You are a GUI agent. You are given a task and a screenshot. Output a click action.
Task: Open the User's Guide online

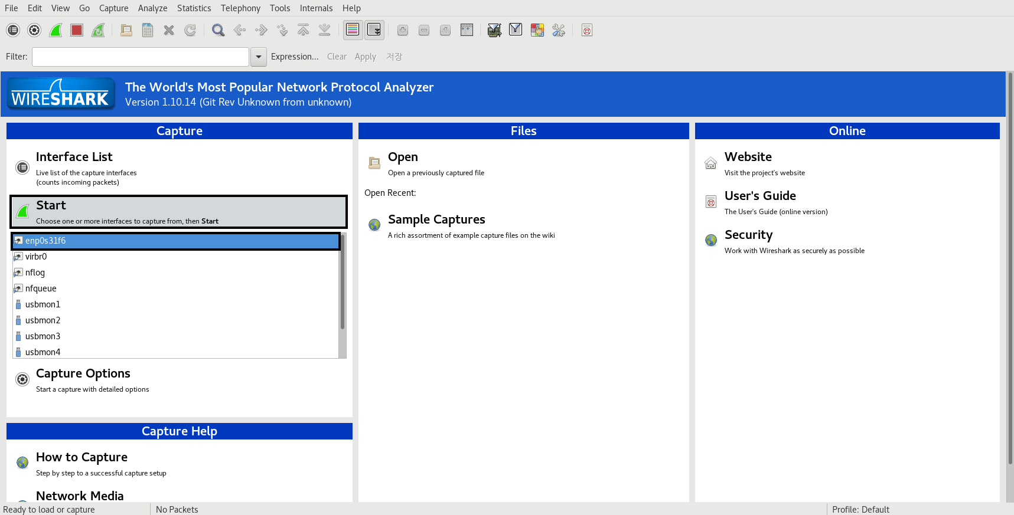pos(760,196)
